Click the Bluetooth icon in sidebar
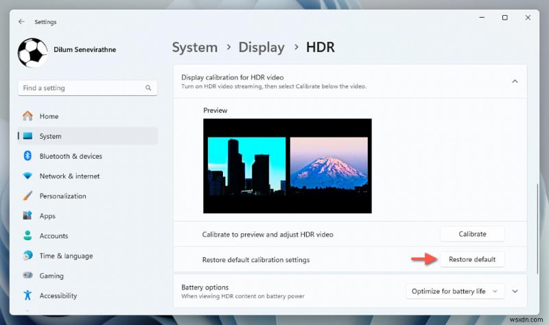Viewport: 549px width, 325px height. pos(27,156)
